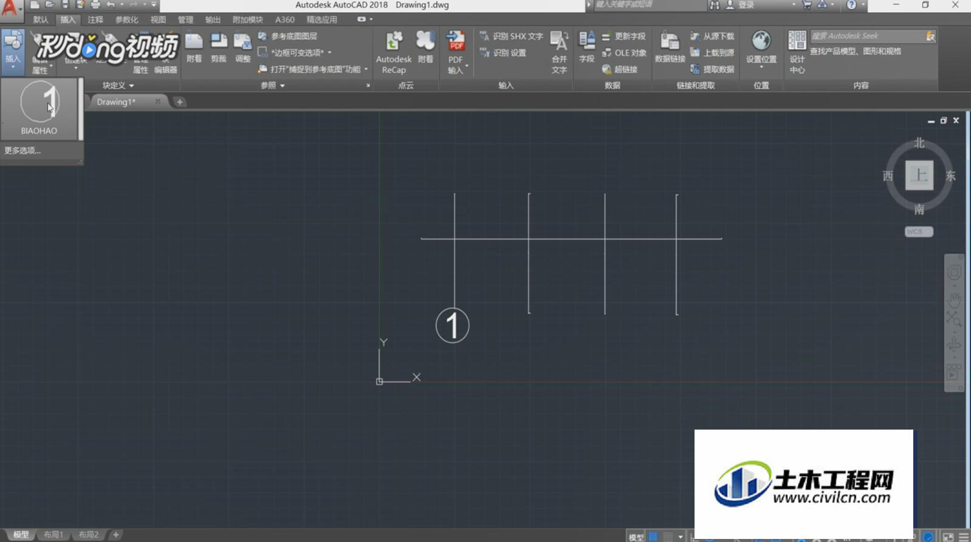Open the WCS coordinate system dropdown

click(918, 232)
